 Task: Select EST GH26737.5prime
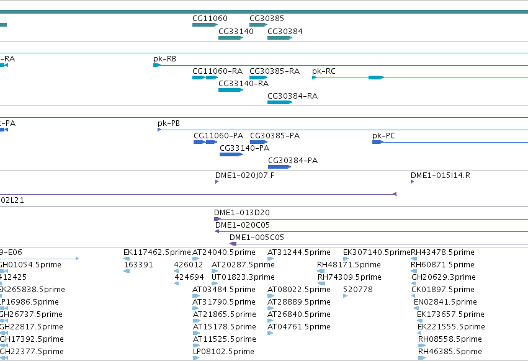pyautogui.click(x=4, y=321)
